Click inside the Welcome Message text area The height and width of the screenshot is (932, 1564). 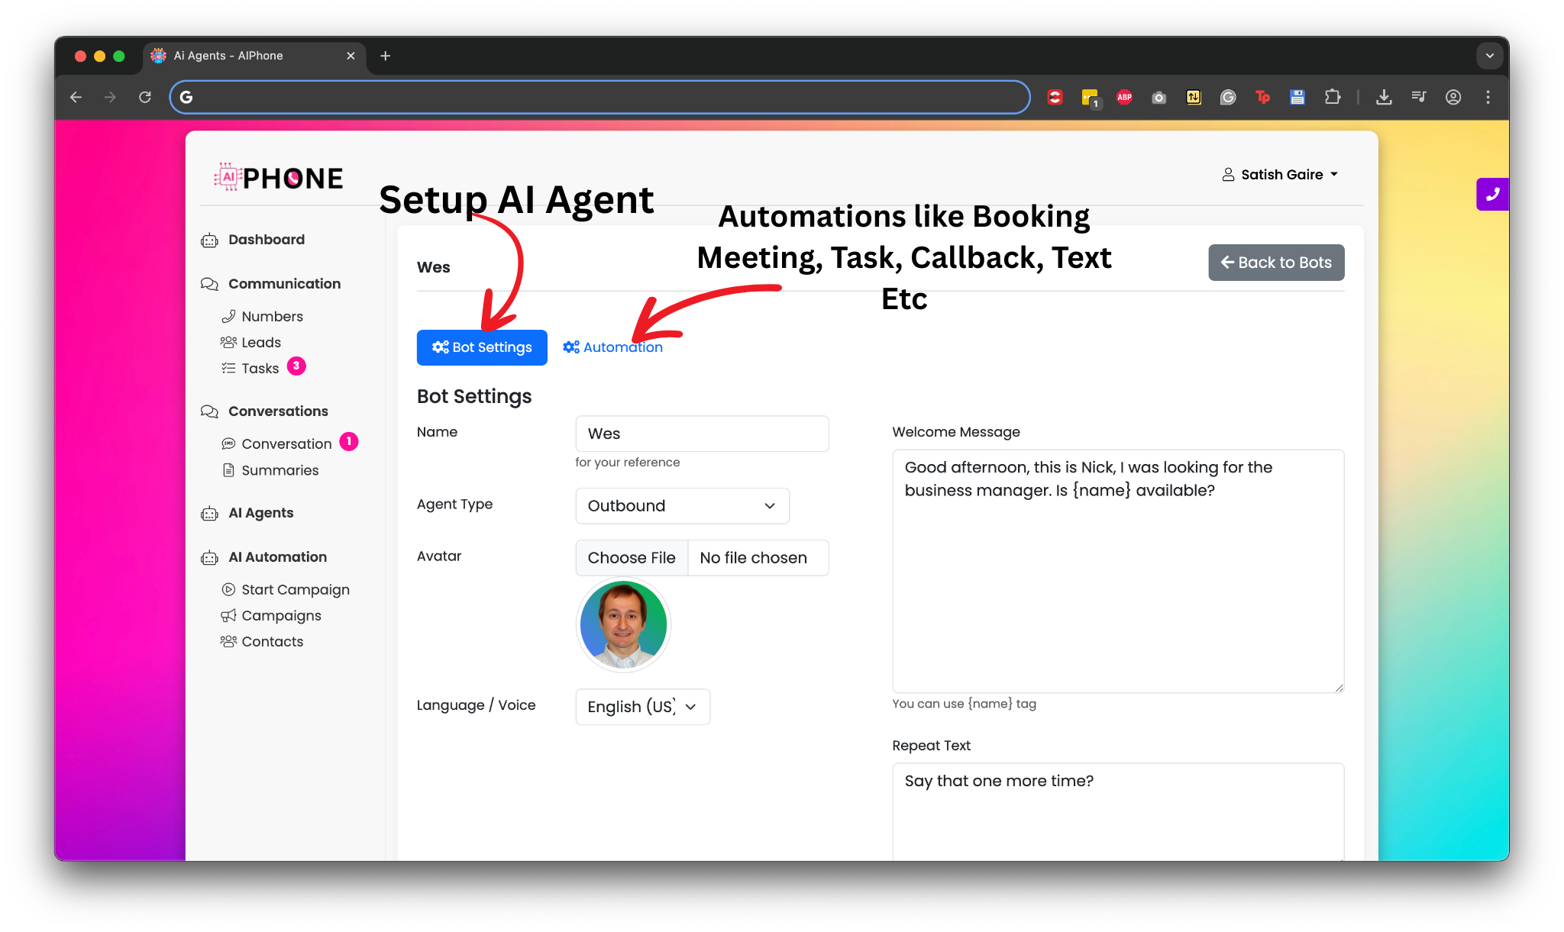point(1118,571)
